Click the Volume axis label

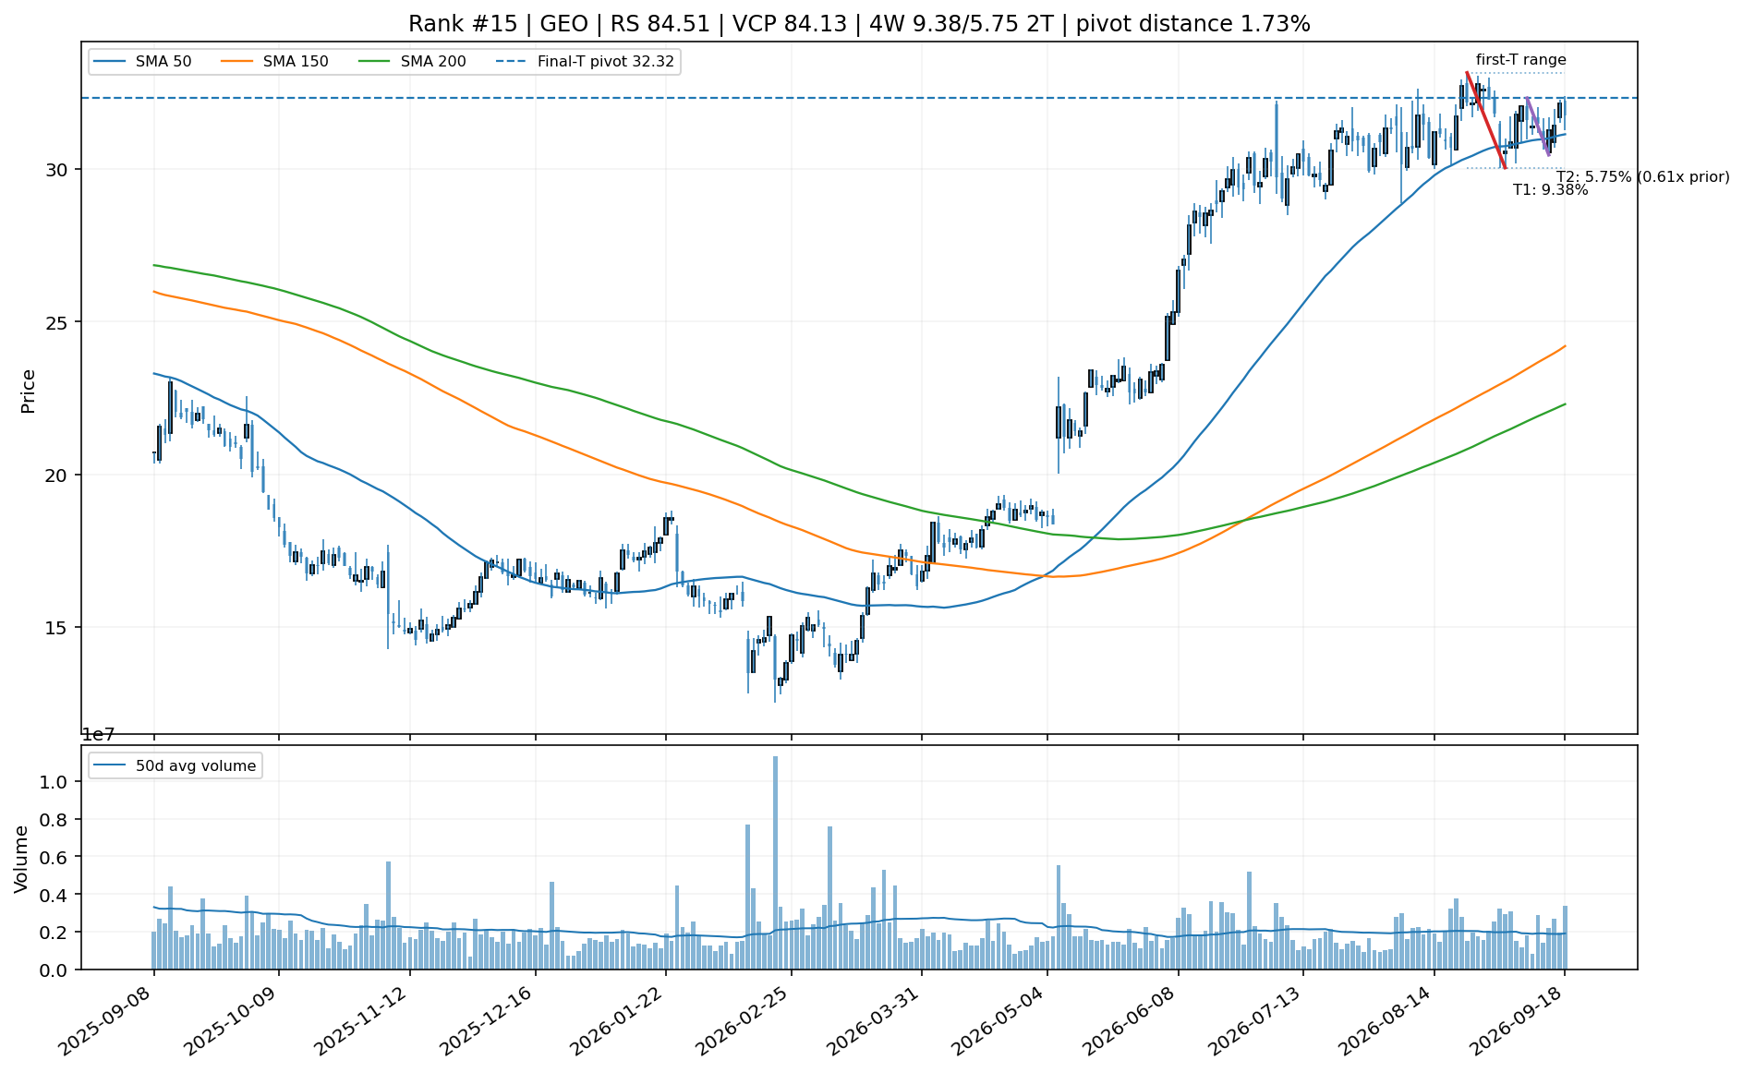[x=21, y=859]
